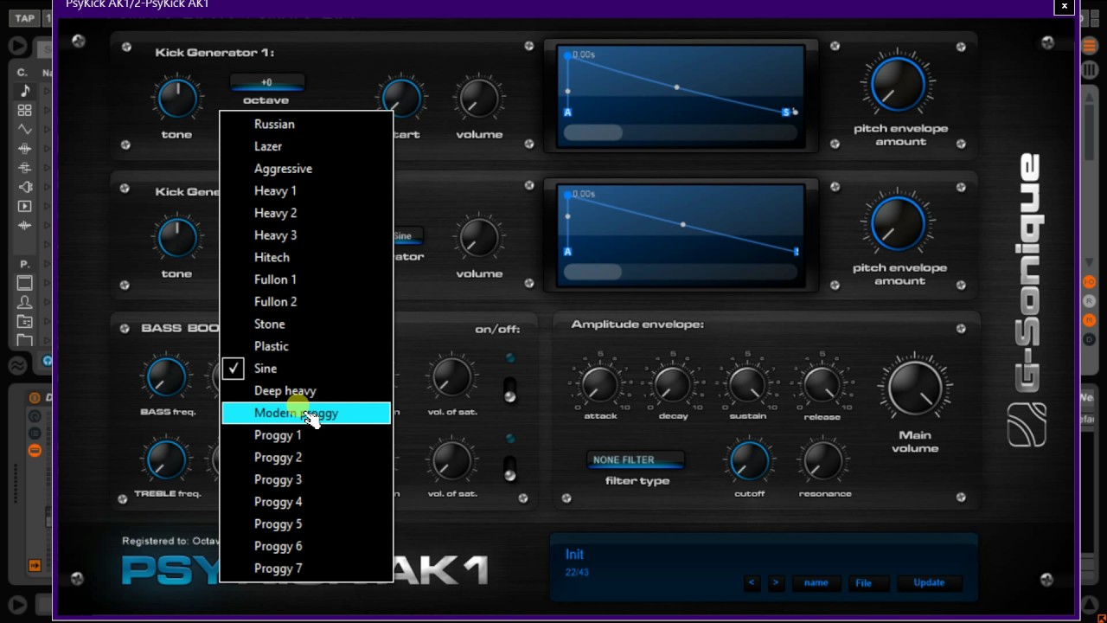Open the NONE FILTER filter type dropdown
The height and width of the screenshot is (623, 1107).
(637, 460)
